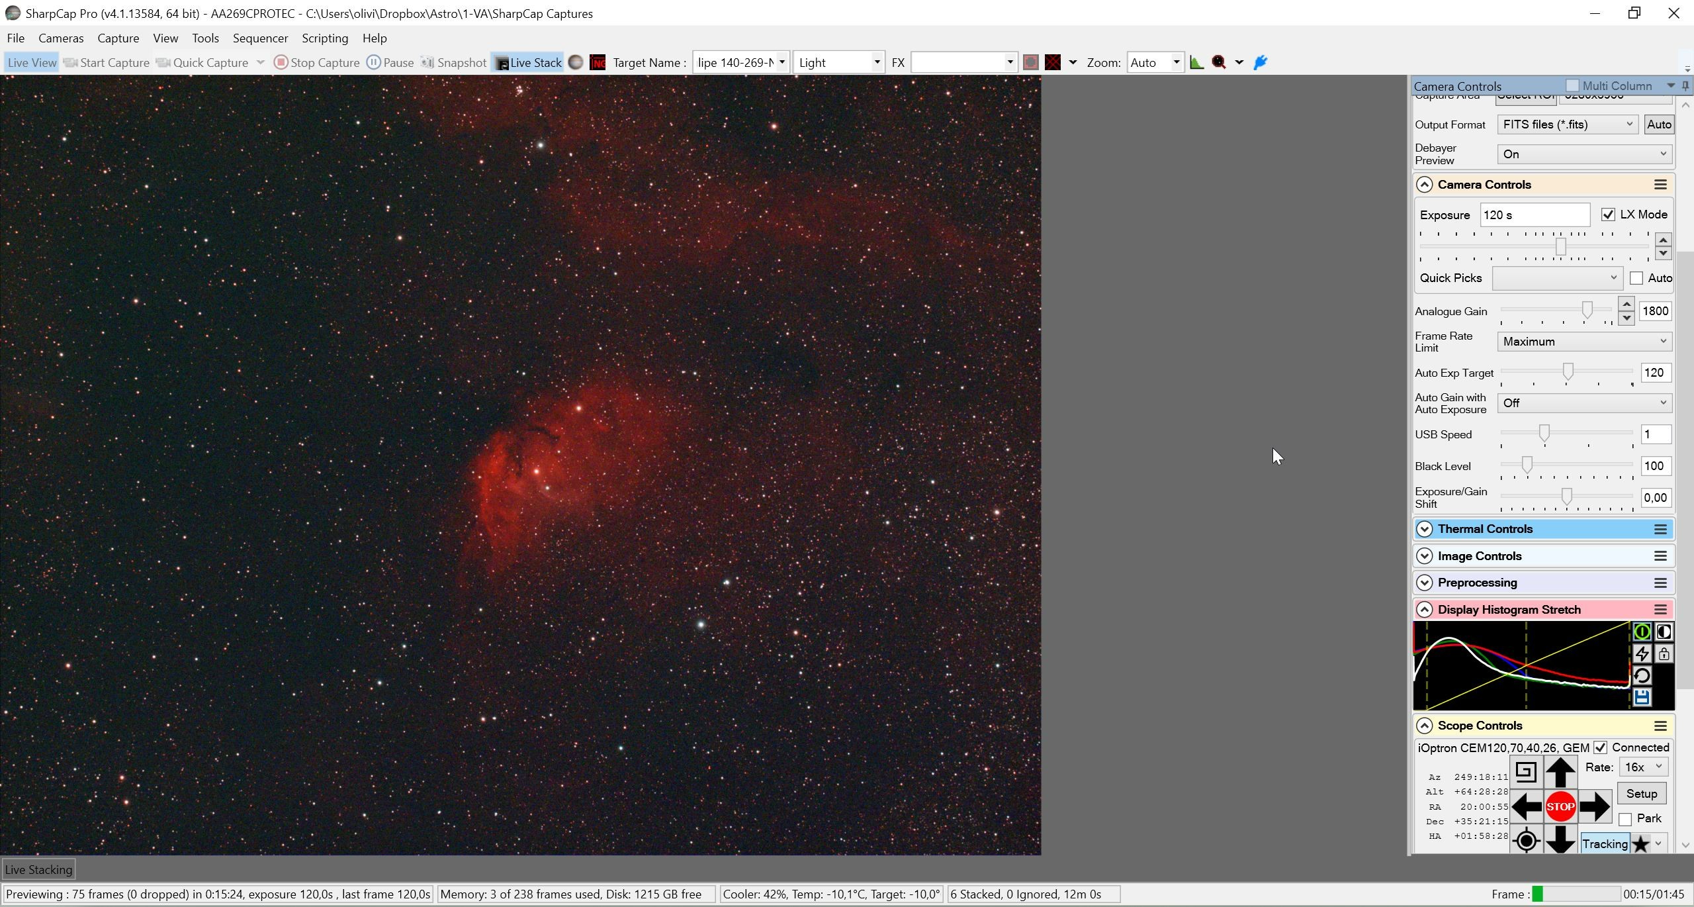Click the planet stacking icon beside Live Stack
1694x907 pixels.
click(x=576, y=62)
